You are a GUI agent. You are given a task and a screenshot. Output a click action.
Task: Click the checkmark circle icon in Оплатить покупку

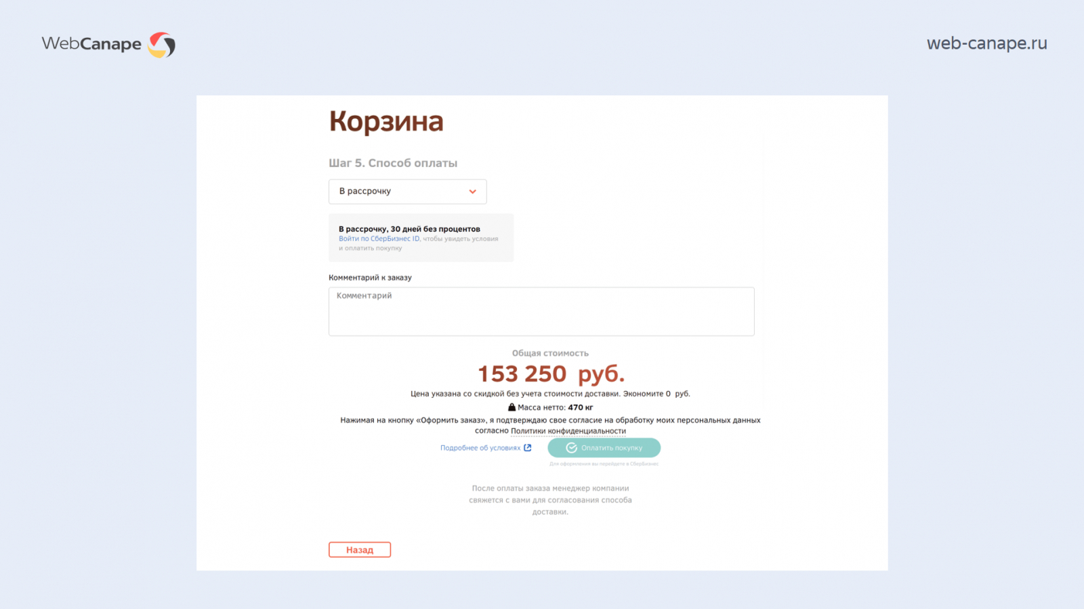click(571, 448)
